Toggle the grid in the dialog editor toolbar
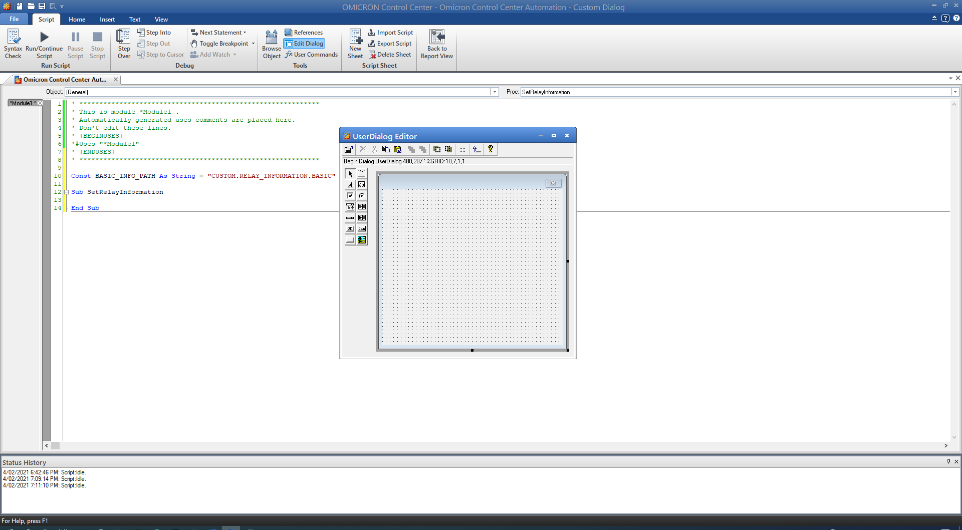 click(x=463, y=149)
